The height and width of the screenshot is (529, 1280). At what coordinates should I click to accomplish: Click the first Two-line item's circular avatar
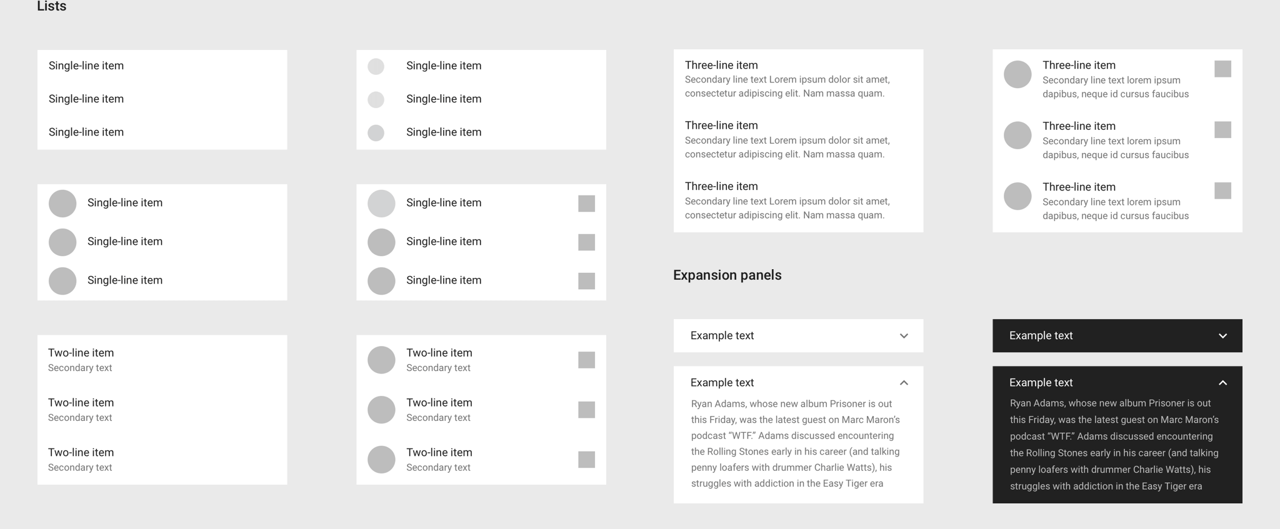(x=381, y=360)
